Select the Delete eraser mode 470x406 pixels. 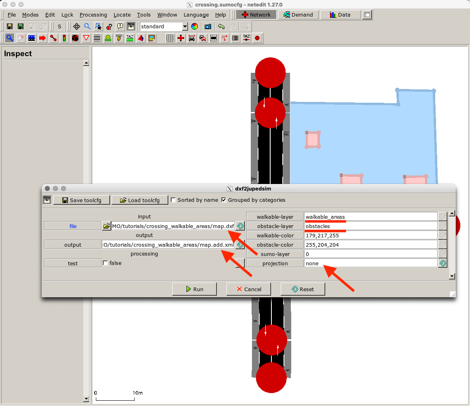tap(21, 38)
